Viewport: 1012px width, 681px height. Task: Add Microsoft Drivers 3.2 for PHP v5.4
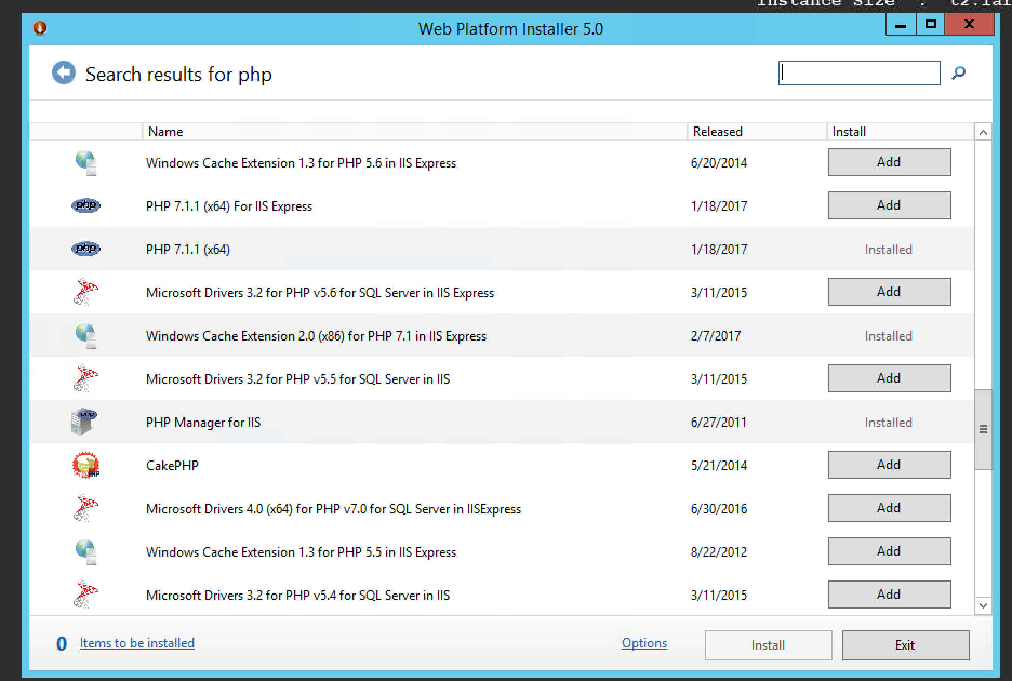pos(889,595)
